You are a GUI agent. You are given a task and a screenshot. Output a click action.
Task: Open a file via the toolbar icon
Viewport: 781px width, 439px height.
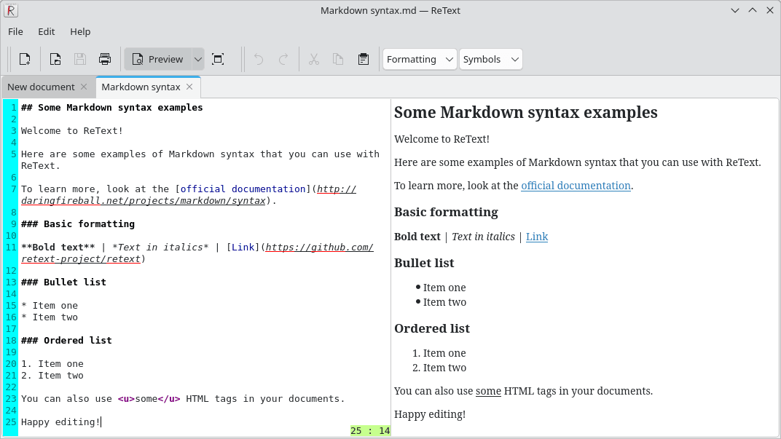(x=55, y=59)
